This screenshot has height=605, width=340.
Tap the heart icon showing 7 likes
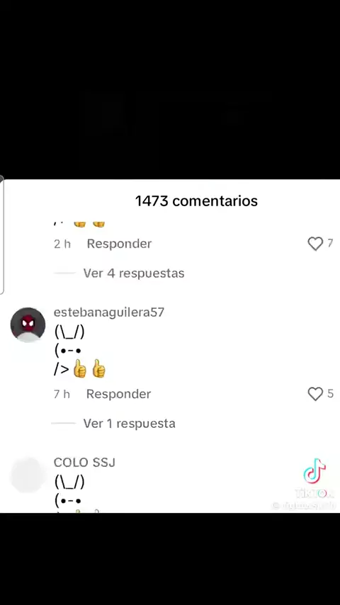tap(315, 244)
